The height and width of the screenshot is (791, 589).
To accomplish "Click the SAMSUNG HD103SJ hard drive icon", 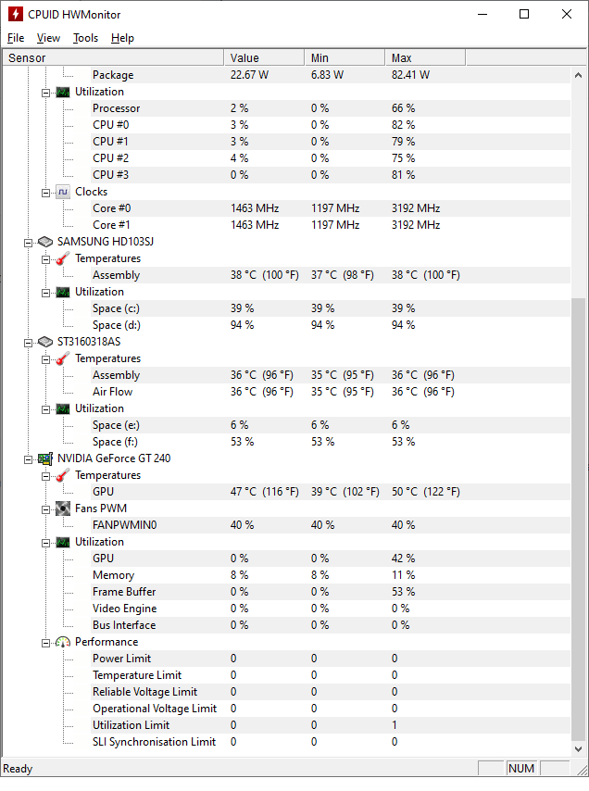I will 45,242.
